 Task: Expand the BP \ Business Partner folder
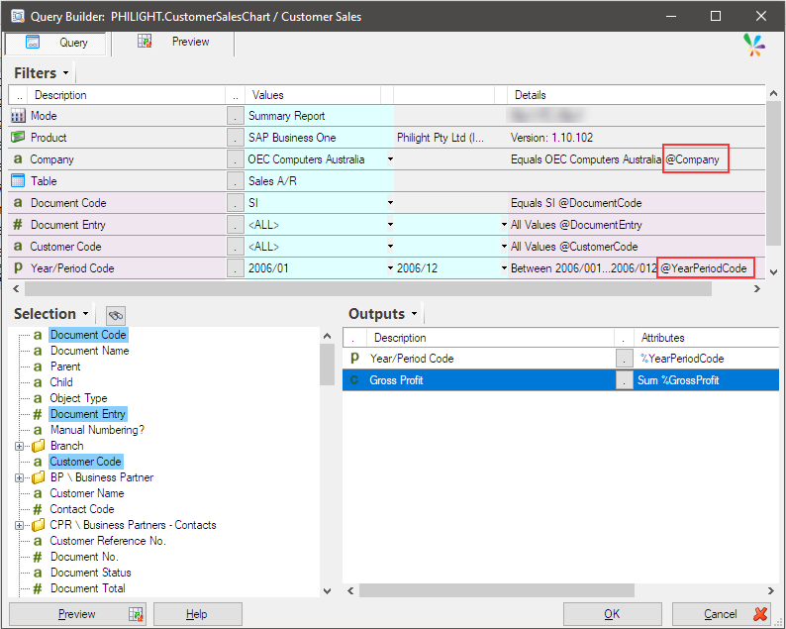point(19,477)
